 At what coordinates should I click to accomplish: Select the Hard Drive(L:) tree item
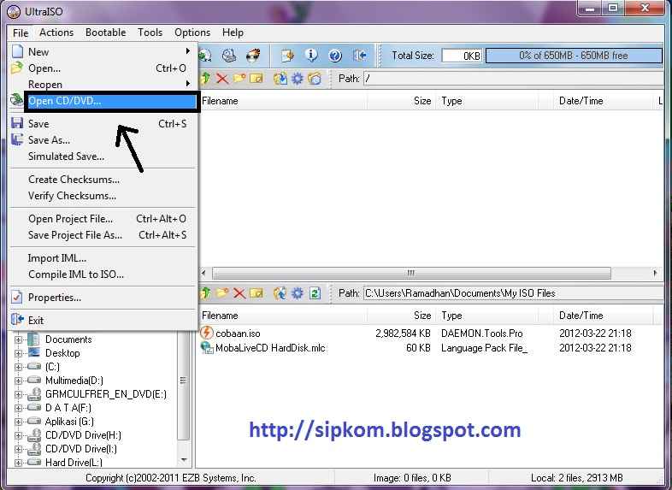click(74, 462)
